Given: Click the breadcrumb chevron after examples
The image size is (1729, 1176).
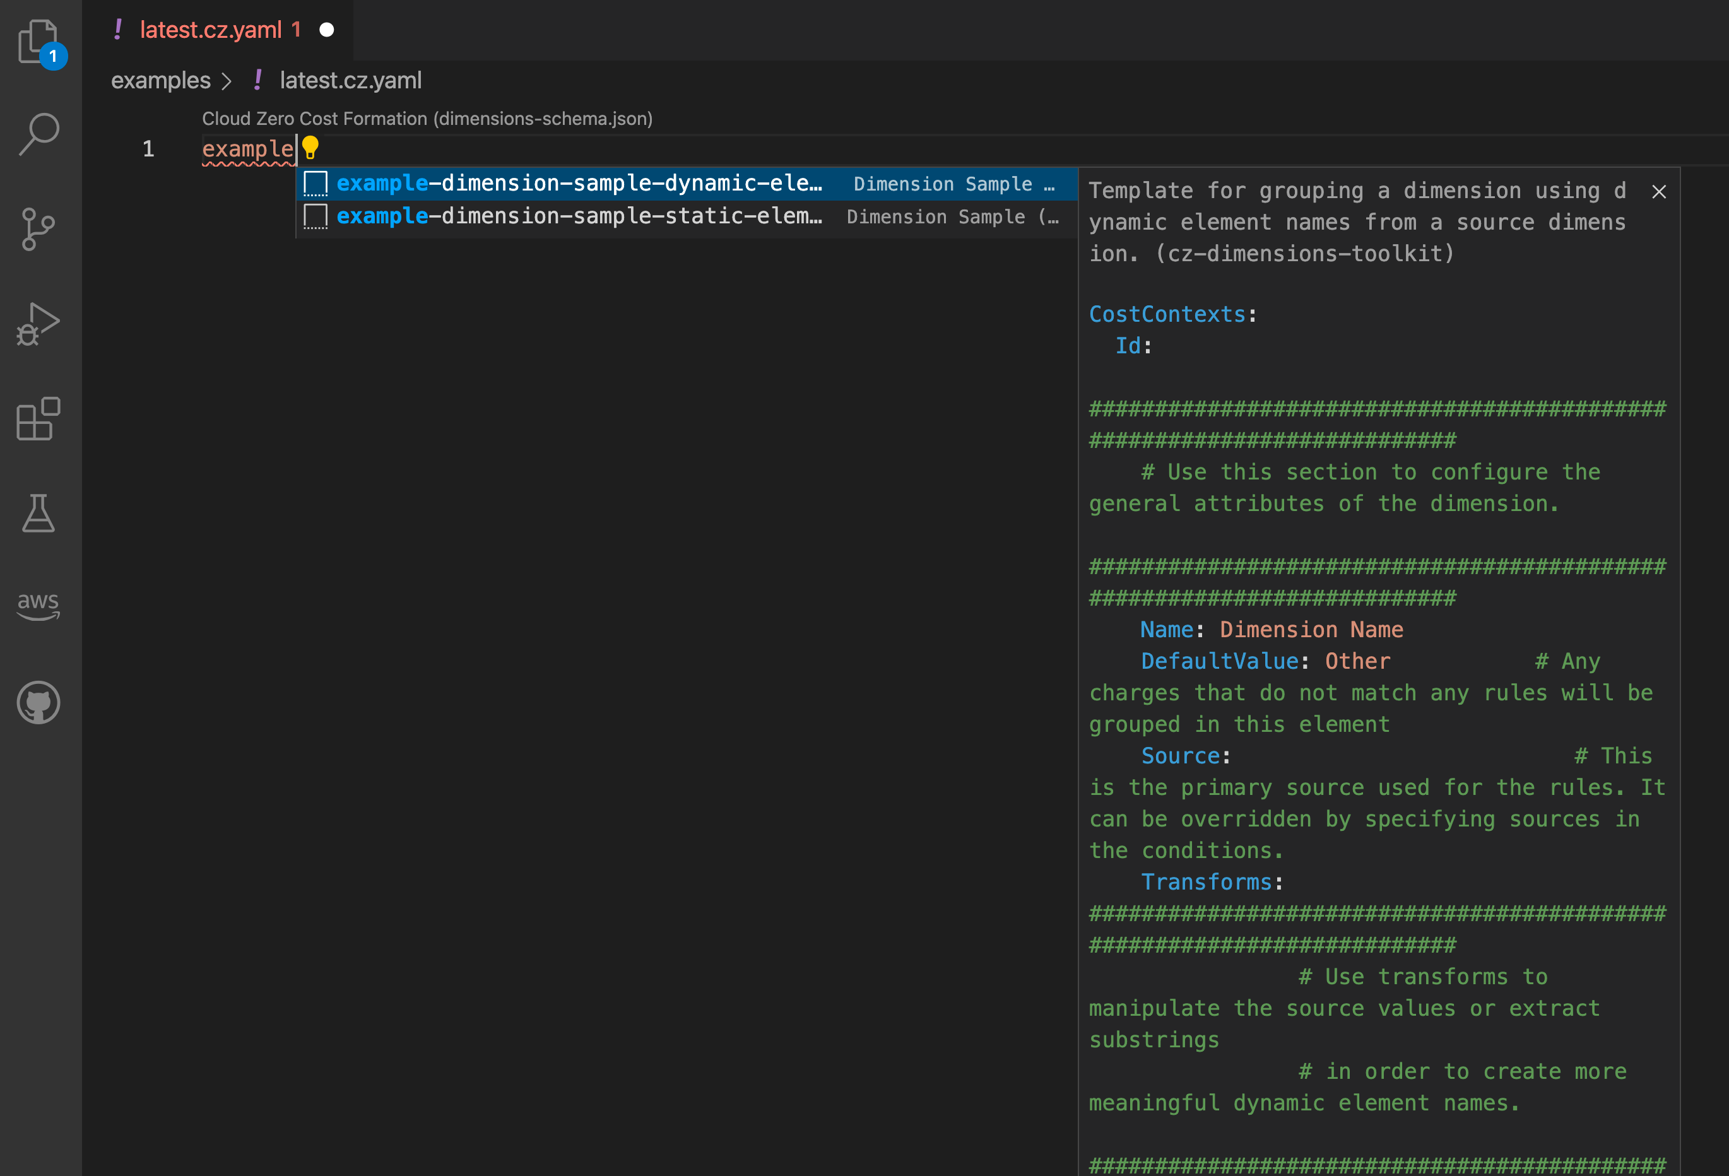Looking at the screenshot, I should (227, 81).
